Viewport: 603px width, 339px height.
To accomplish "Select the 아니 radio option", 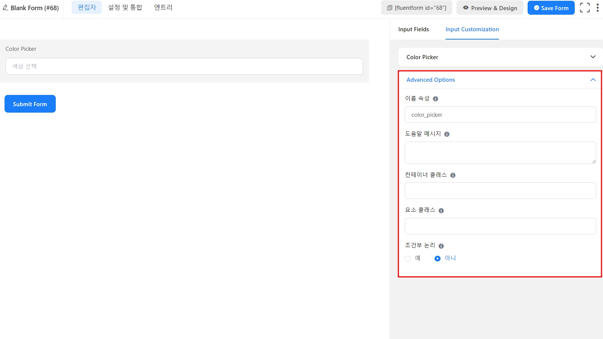I will click(x=437, y=258).
